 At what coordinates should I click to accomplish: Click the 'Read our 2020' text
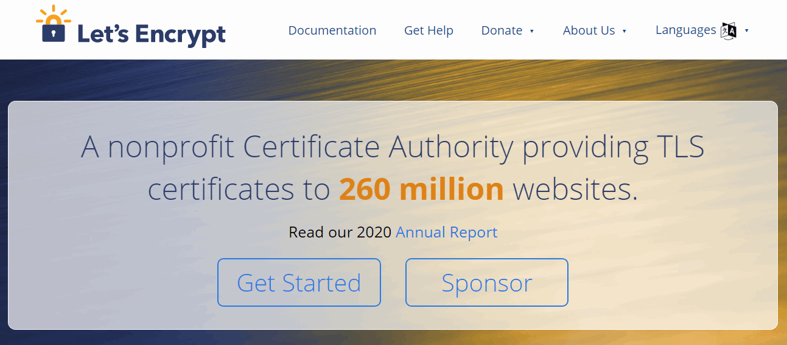click(x=340, y=232)
